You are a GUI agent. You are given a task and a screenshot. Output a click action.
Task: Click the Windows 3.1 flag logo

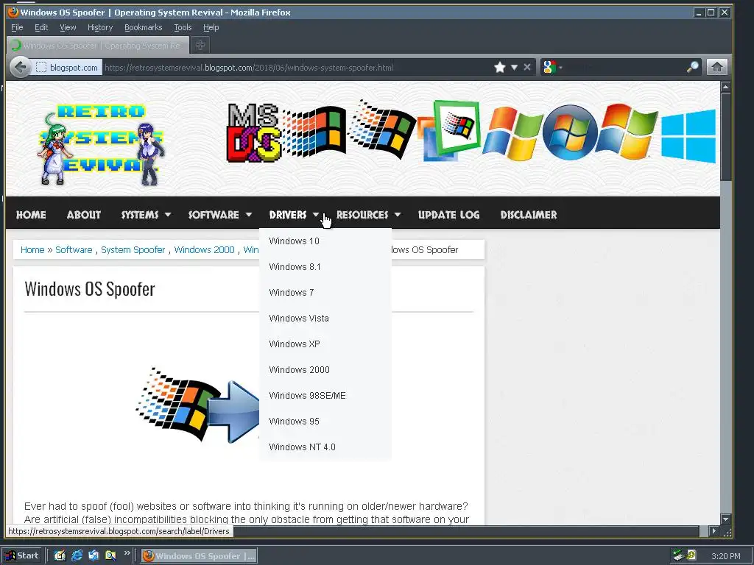314,132
